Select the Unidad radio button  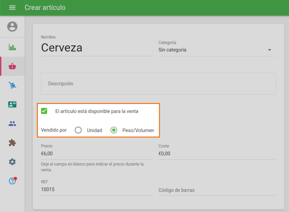tap(78, 130)
